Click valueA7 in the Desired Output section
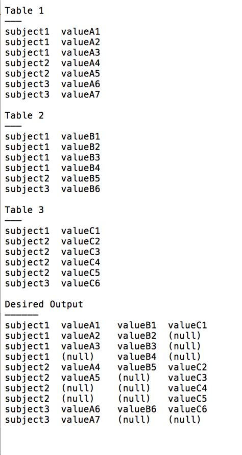 tap(81, 420)
